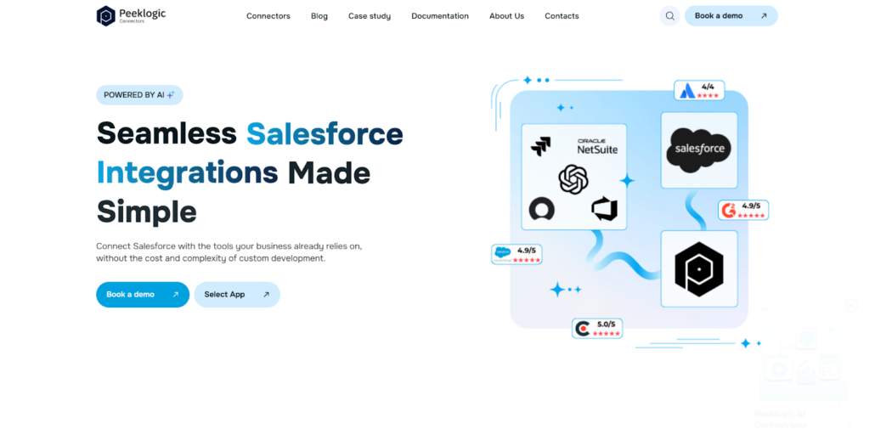This screenshot has width=875, height=429.
Task: Click the Azure DevOps logo
Action: coord(604,209)
